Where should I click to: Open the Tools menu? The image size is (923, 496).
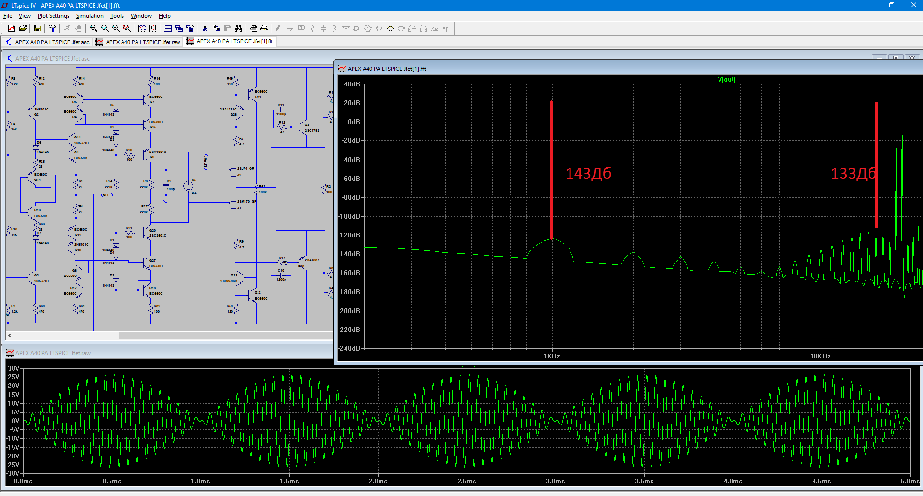(117, 16)
